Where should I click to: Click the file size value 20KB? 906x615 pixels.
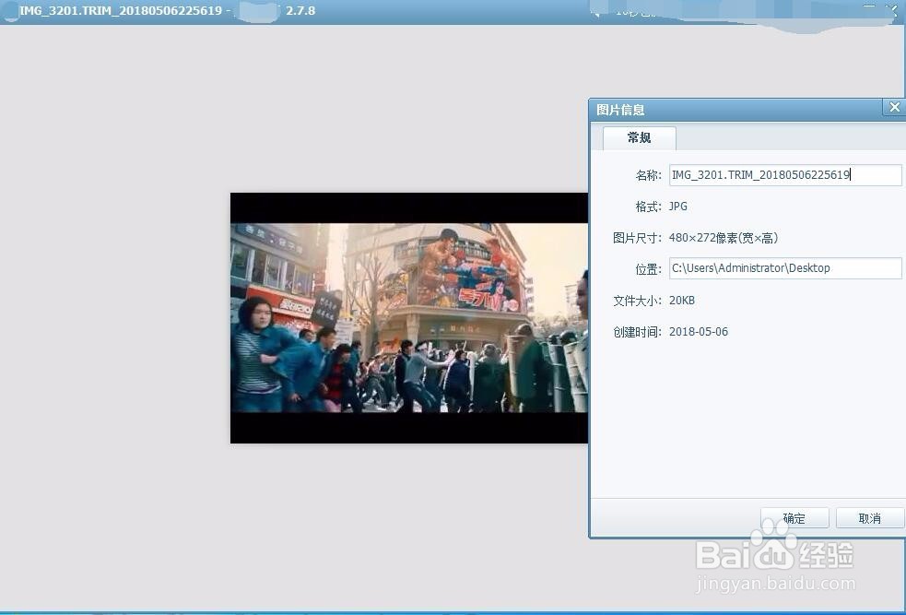point(682,301)
